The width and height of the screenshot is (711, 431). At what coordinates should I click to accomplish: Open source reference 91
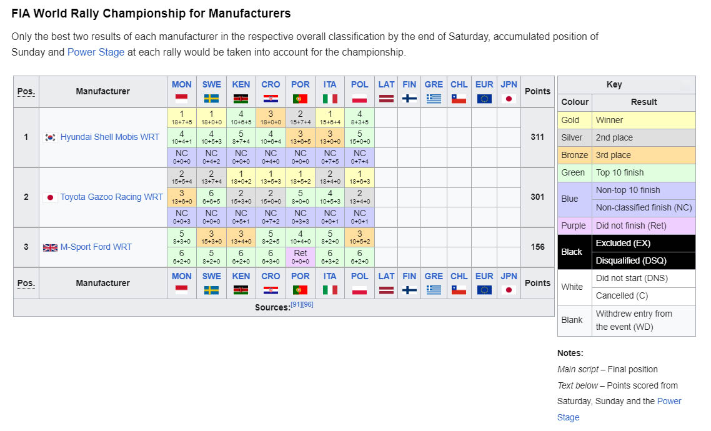(296, 305)
